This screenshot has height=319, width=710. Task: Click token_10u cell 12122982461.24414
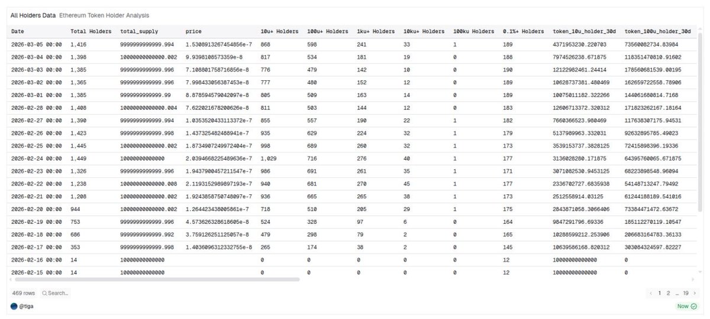tap(580, 70)
